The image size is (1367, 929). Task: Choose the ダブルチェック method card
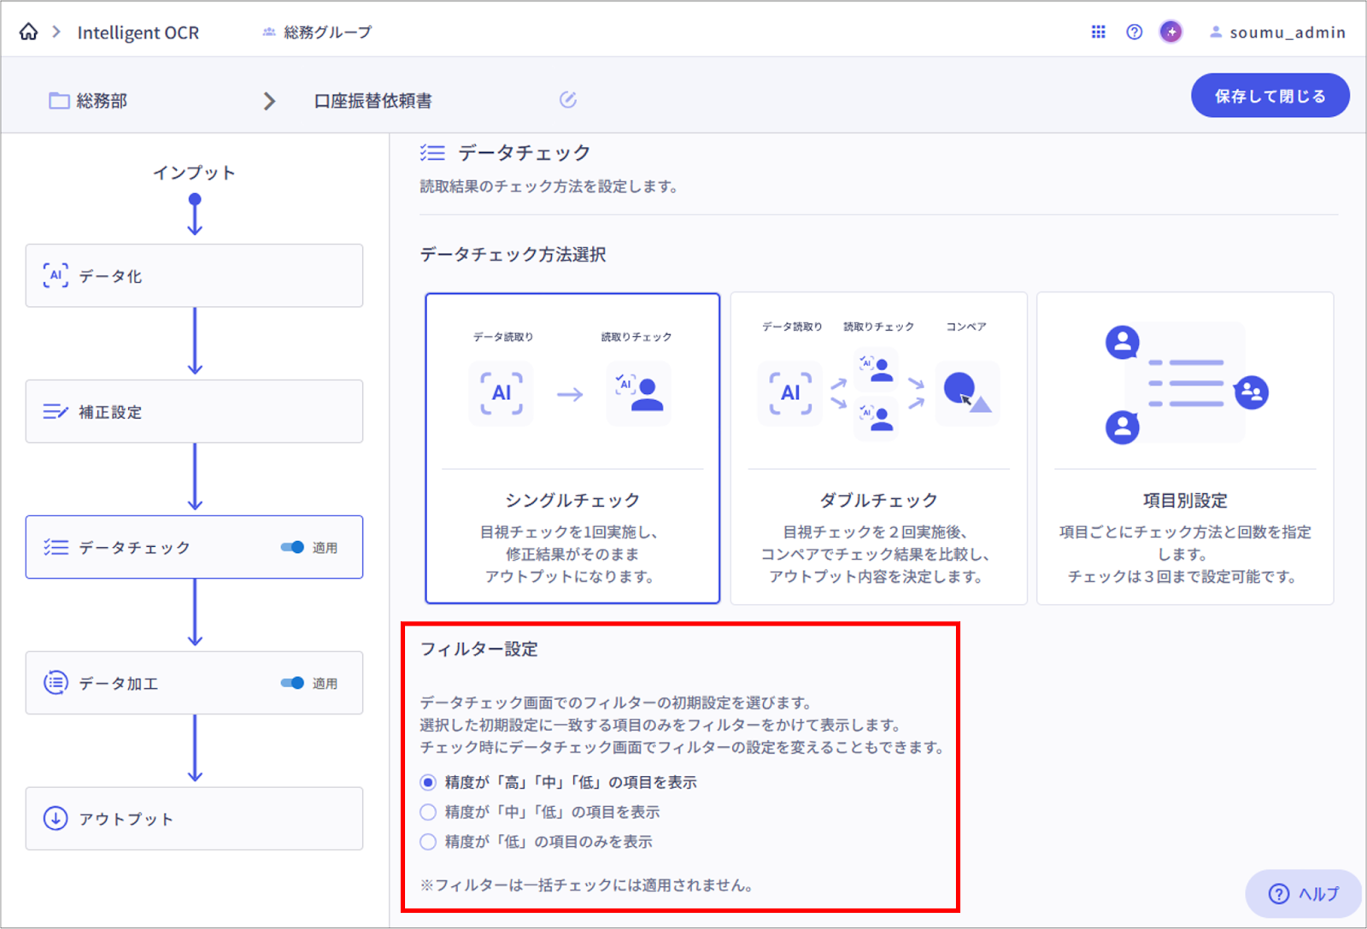click(878, 449)
